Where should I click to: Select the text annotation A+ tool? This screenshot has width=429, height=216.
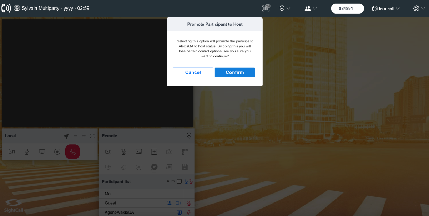(154, 167)
